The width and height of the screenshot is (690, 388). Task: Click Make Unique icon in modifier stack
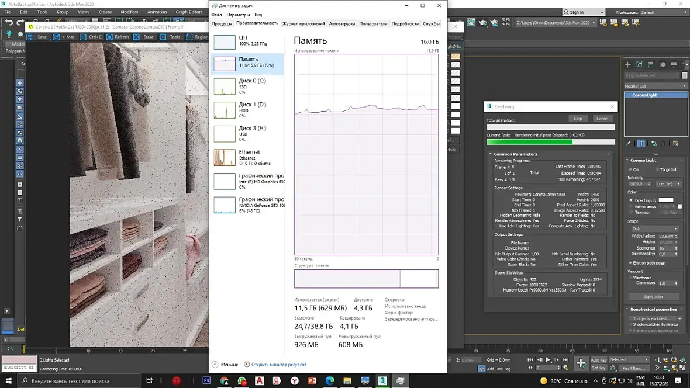tap(654, 143)
